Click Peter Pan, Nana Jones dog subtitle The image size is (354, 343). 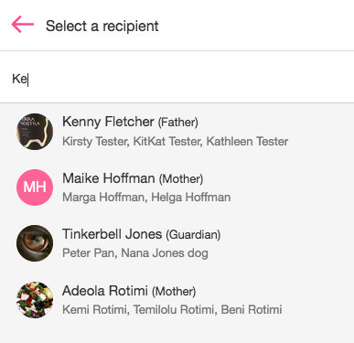click(135, 253)
